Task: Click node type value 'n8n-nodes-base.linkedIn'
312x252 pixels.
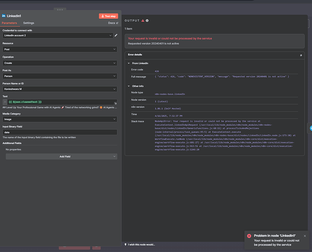Action: [170, 94]
